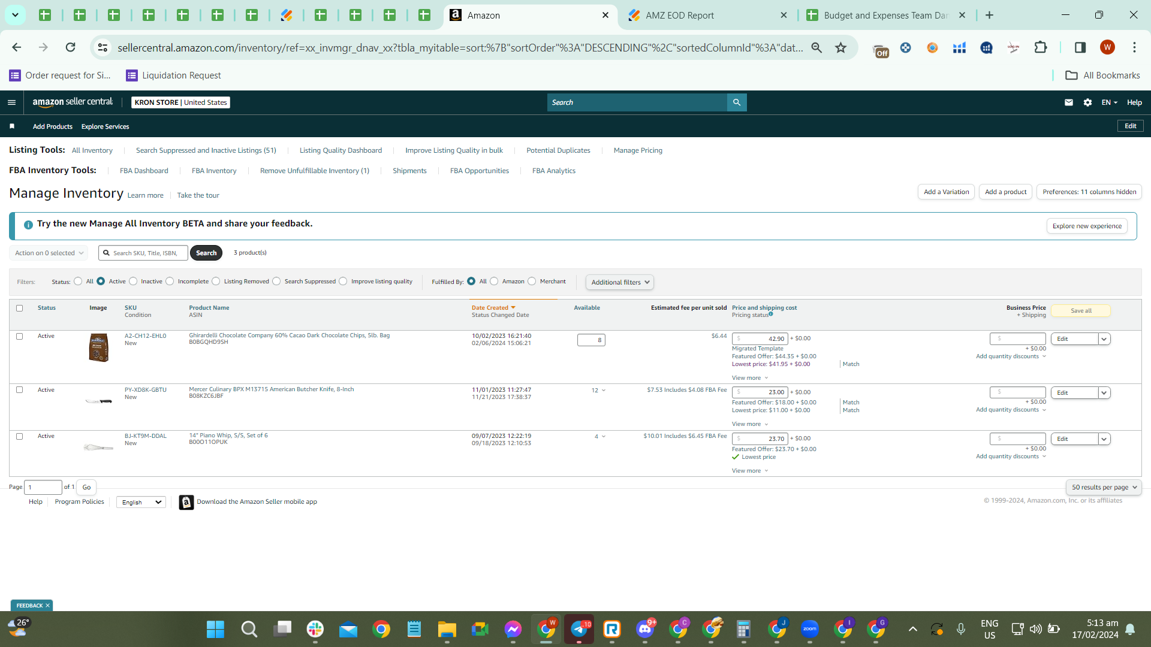Choose the All status radio button
1151x647 pixels.
click(78, 282)
